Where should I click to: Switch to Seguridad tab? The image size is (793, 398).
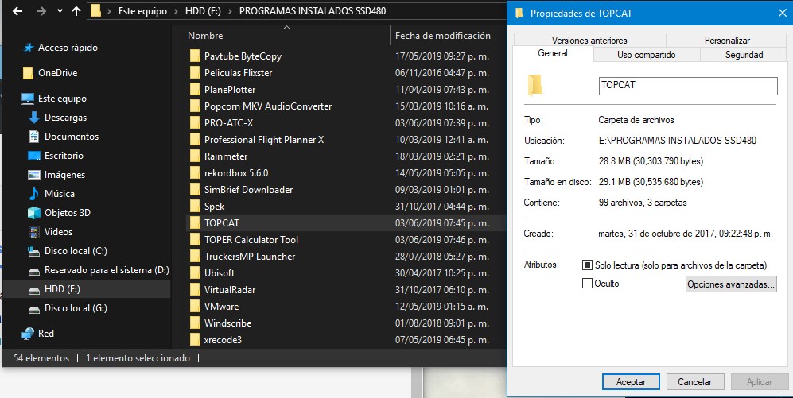[x=744, y=55]
